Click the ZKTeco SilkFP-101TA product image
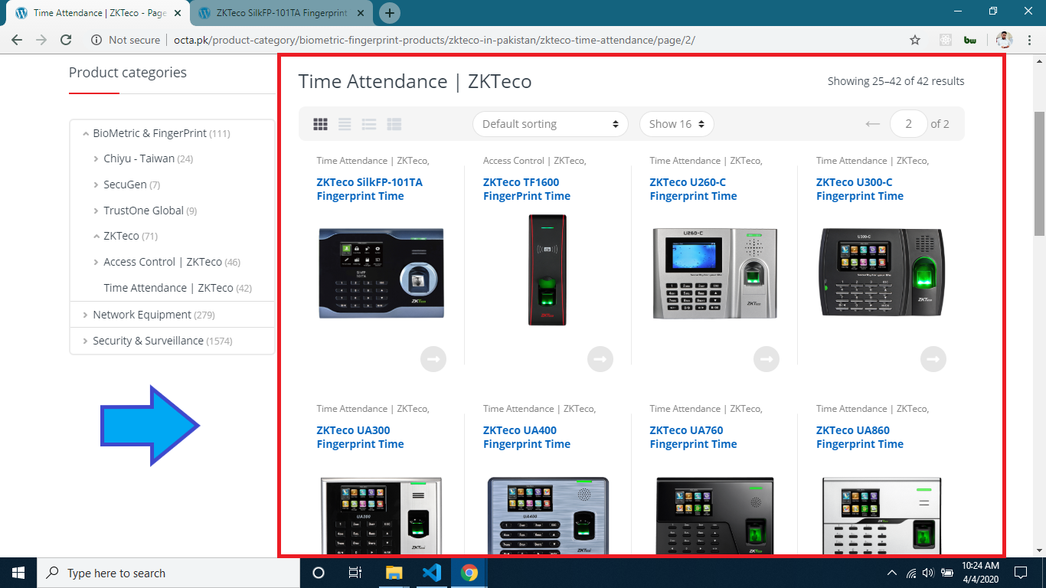This screenshot has width=1046, height=588. [381, 273]
